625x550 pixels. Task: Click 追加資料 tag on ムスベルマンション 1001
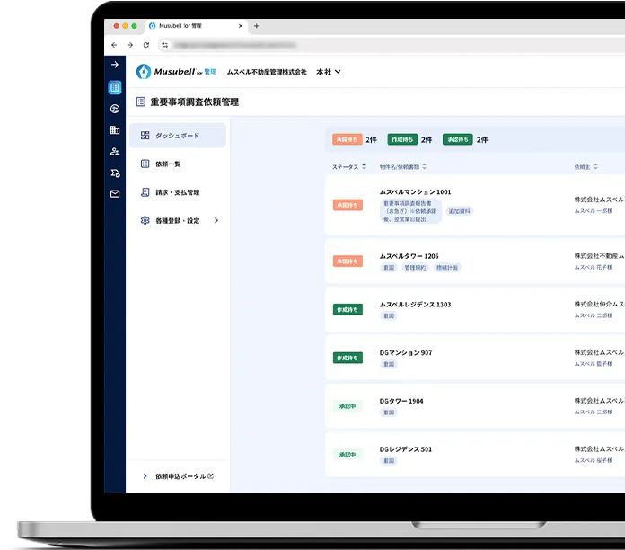(x=459, y=211)
